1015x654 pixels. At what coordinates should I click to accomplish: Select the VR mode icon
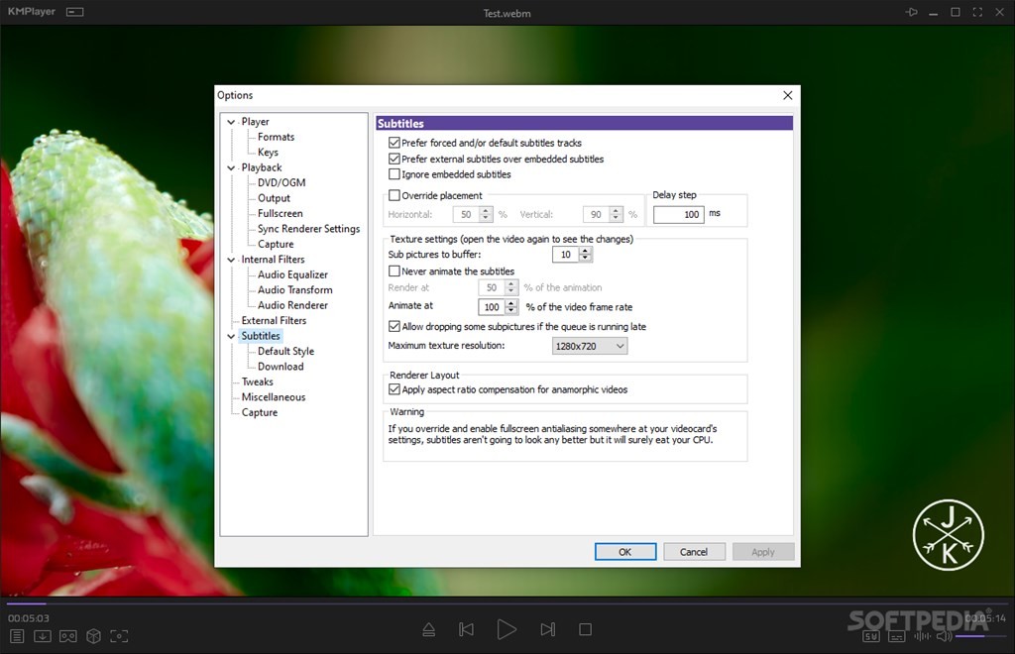click(67, 637)
